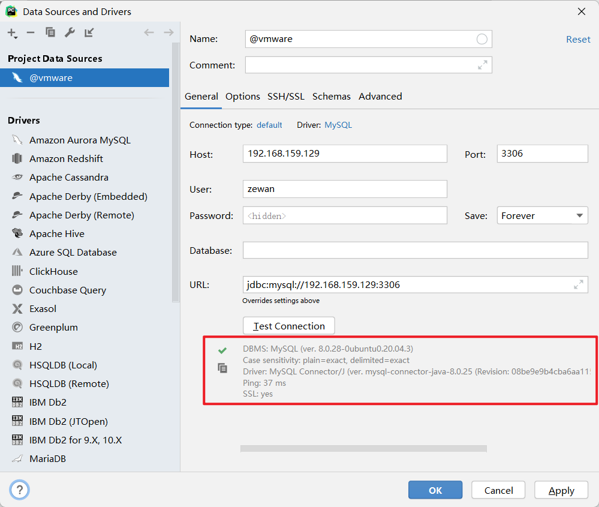Click the Reset link

(x=578, y=40)
